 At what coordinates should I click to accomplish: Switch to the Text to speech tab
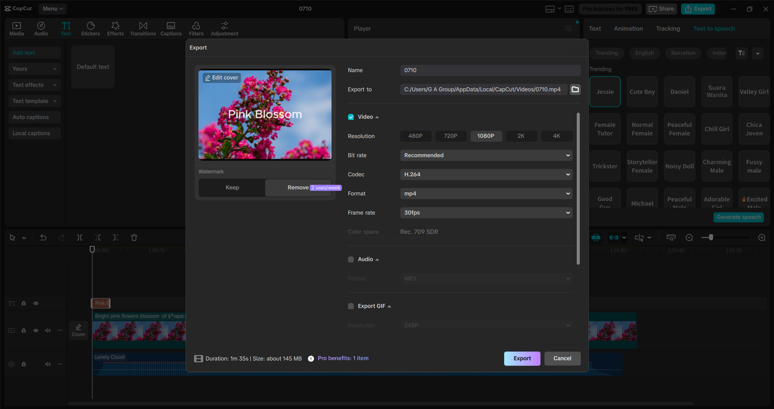pyautogui.click(x=714, y=28)
